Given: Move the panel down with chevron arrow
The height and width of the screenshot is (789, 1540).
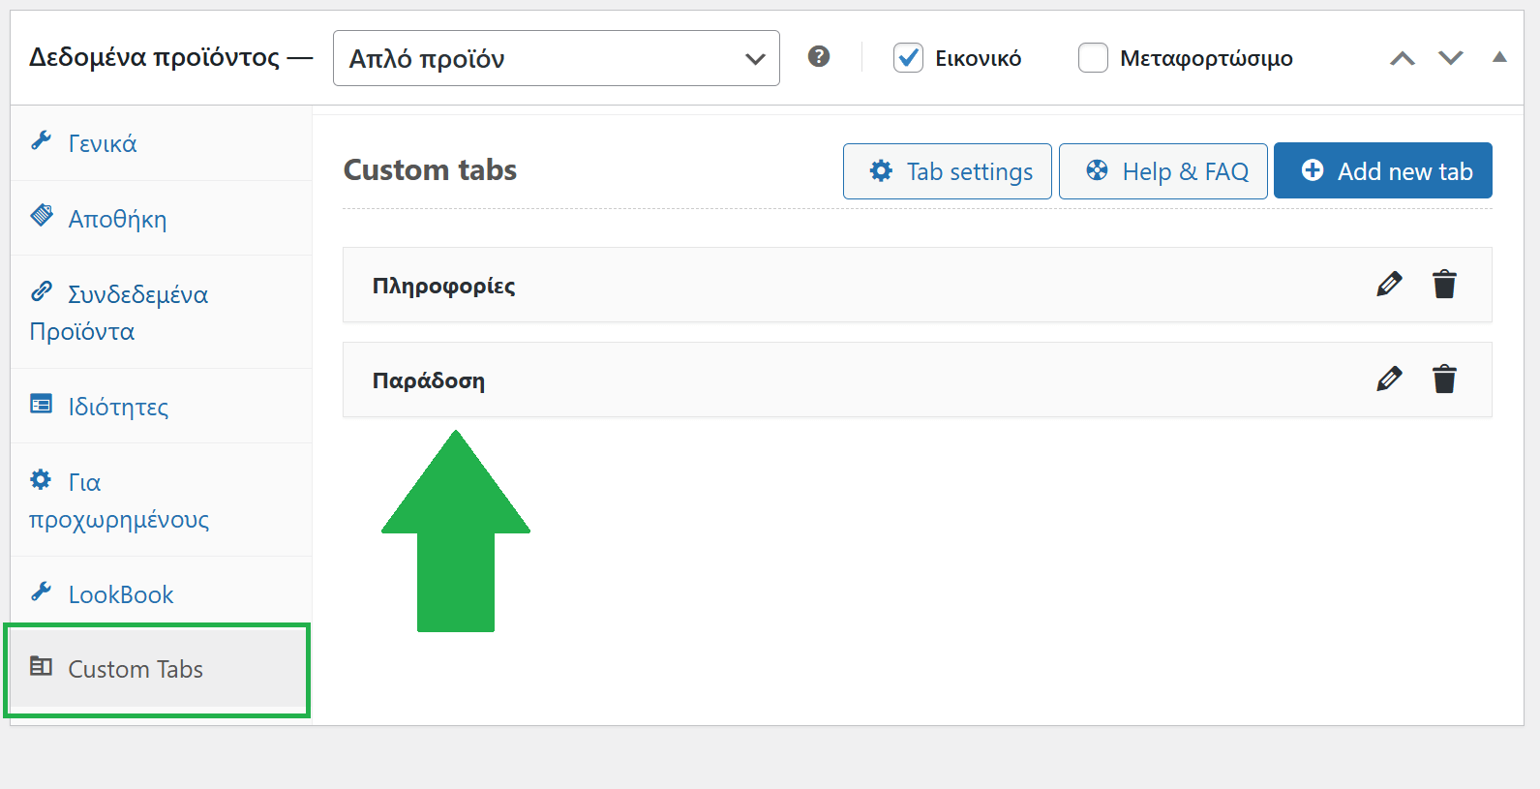Looking at the screenshot, I should click(1450, 58).
